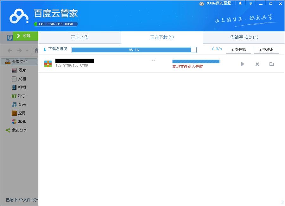The height and width of the screenshot is (206, 285).
Task: Open the title bar dropdown menu arrow
Action: (x=251, y=3)
